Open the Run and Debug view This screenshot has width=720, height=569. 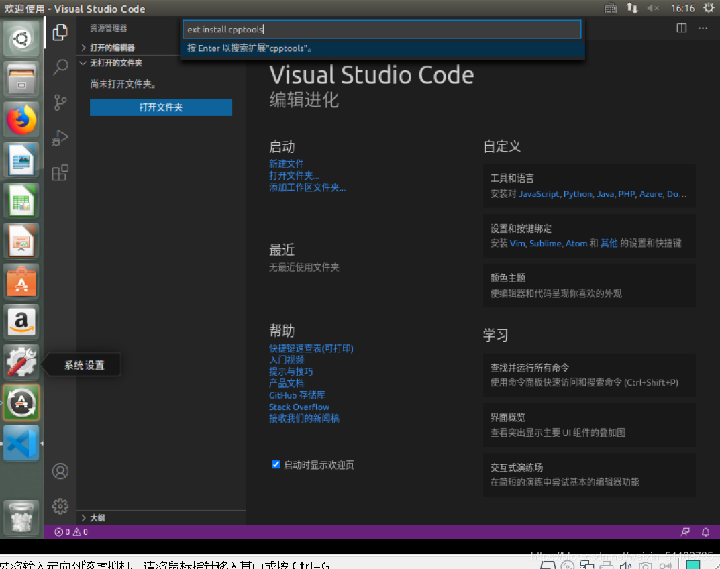point(60,138)
